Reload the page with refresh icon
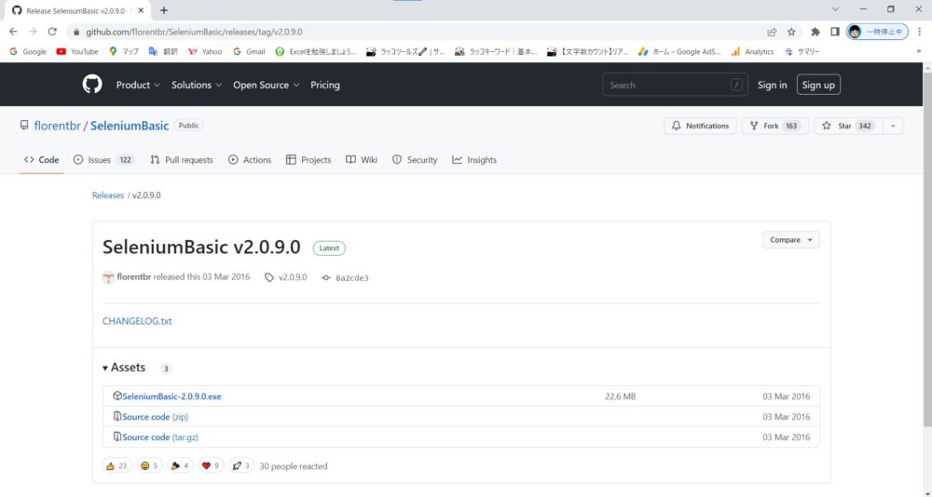 52,32
